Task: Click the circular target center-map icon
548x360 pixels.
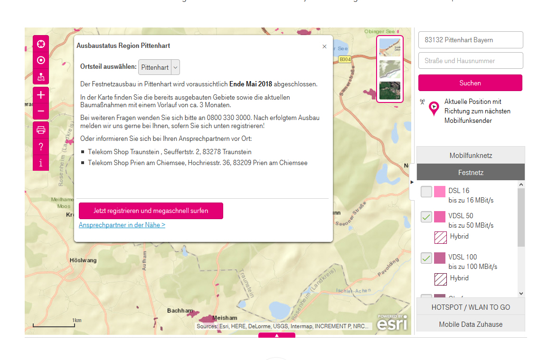Action: (41, 60)
